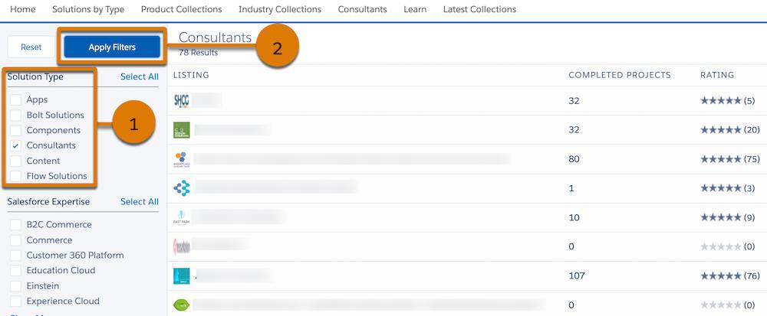Viewport: 767px width, 316px height.
Task: Check the Bolt Solutions checkbox
Action: point(16,115)
